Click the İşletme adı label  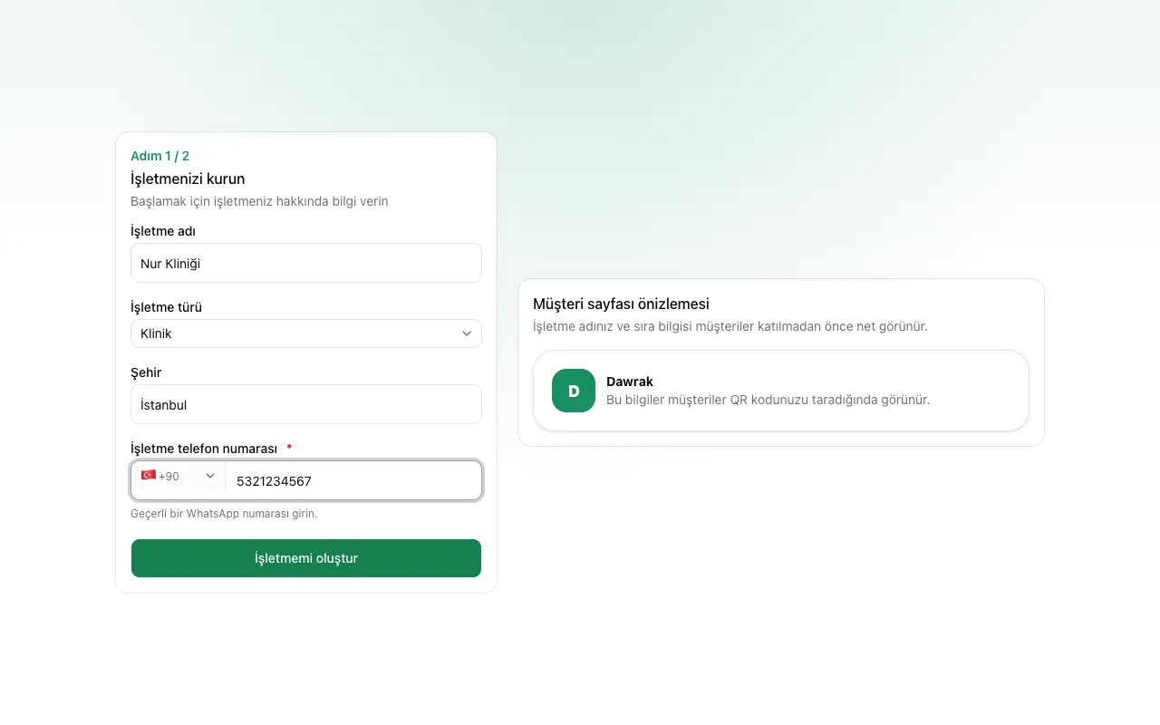163,231
